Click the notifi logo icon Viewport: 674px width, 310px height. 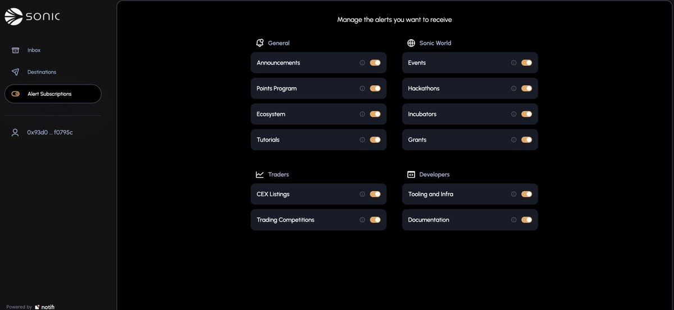coord(37,307)
